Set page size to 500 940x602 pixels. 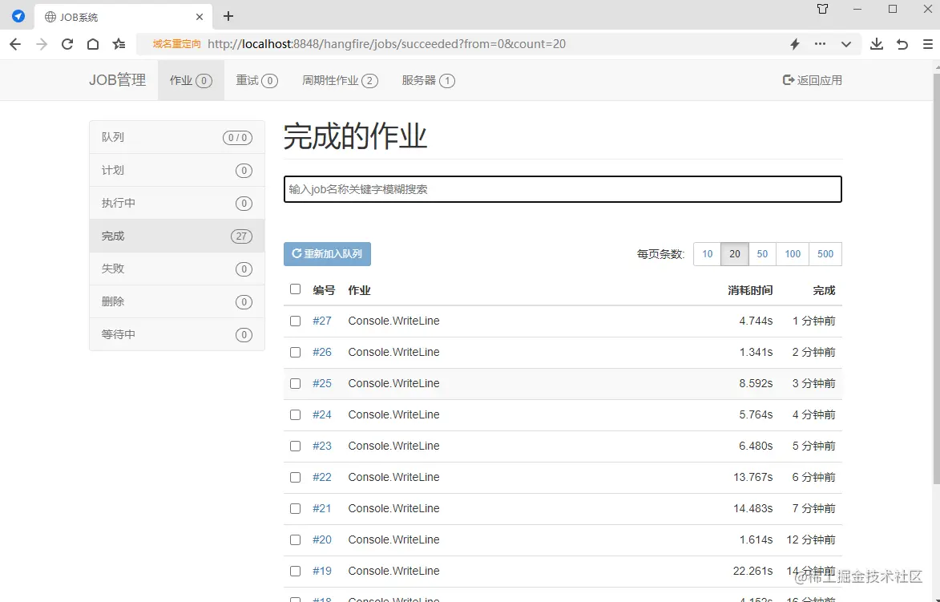pos(825,253)
